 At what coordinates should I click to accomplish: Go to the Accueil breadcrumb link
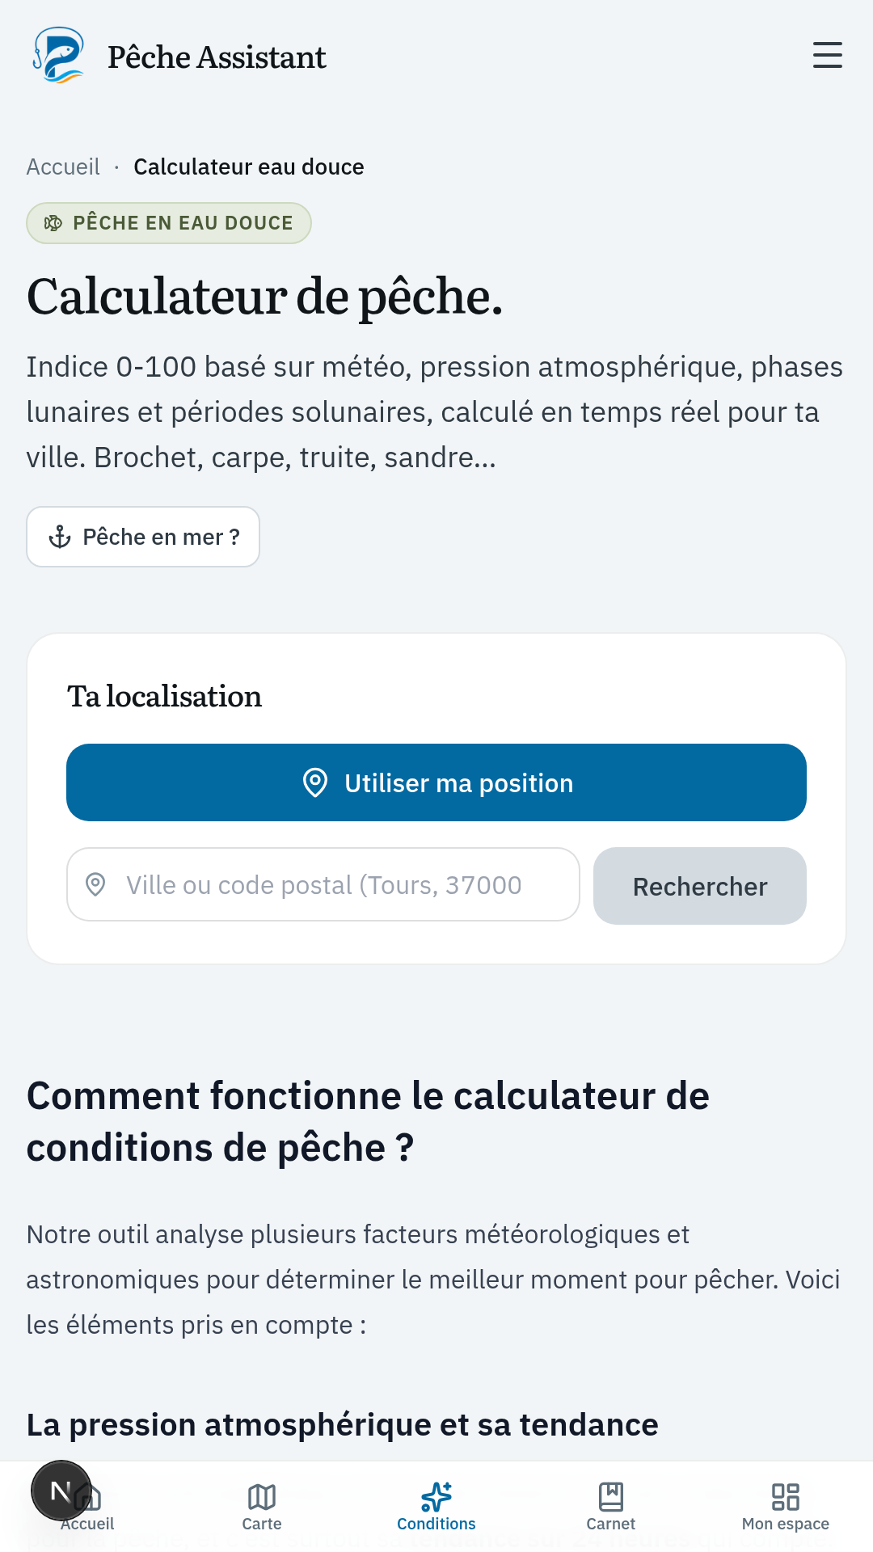(63, 167)
